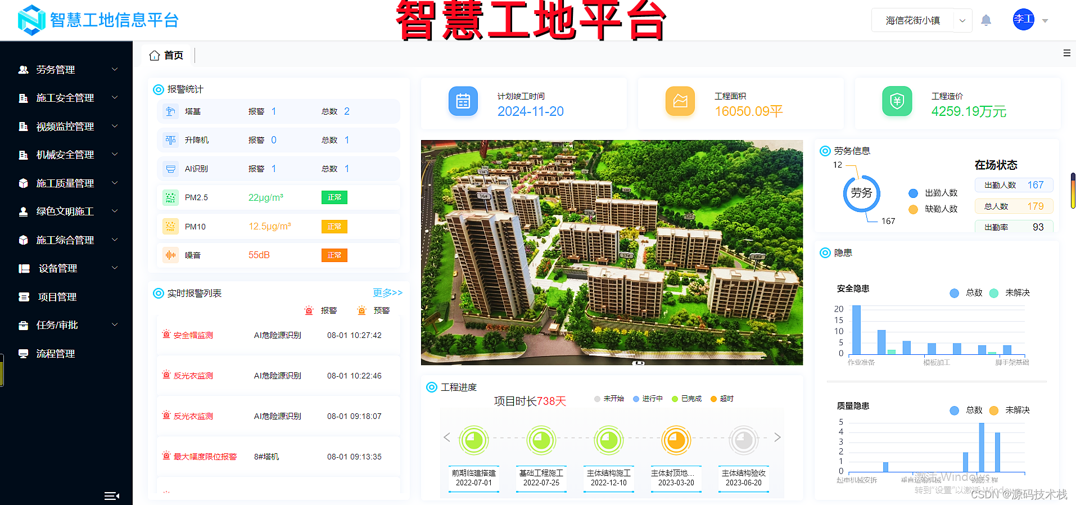Image resolution: width=1076 pixels, height=505 pixels.
Task: Open the notification bell
Action: (986, 21)
